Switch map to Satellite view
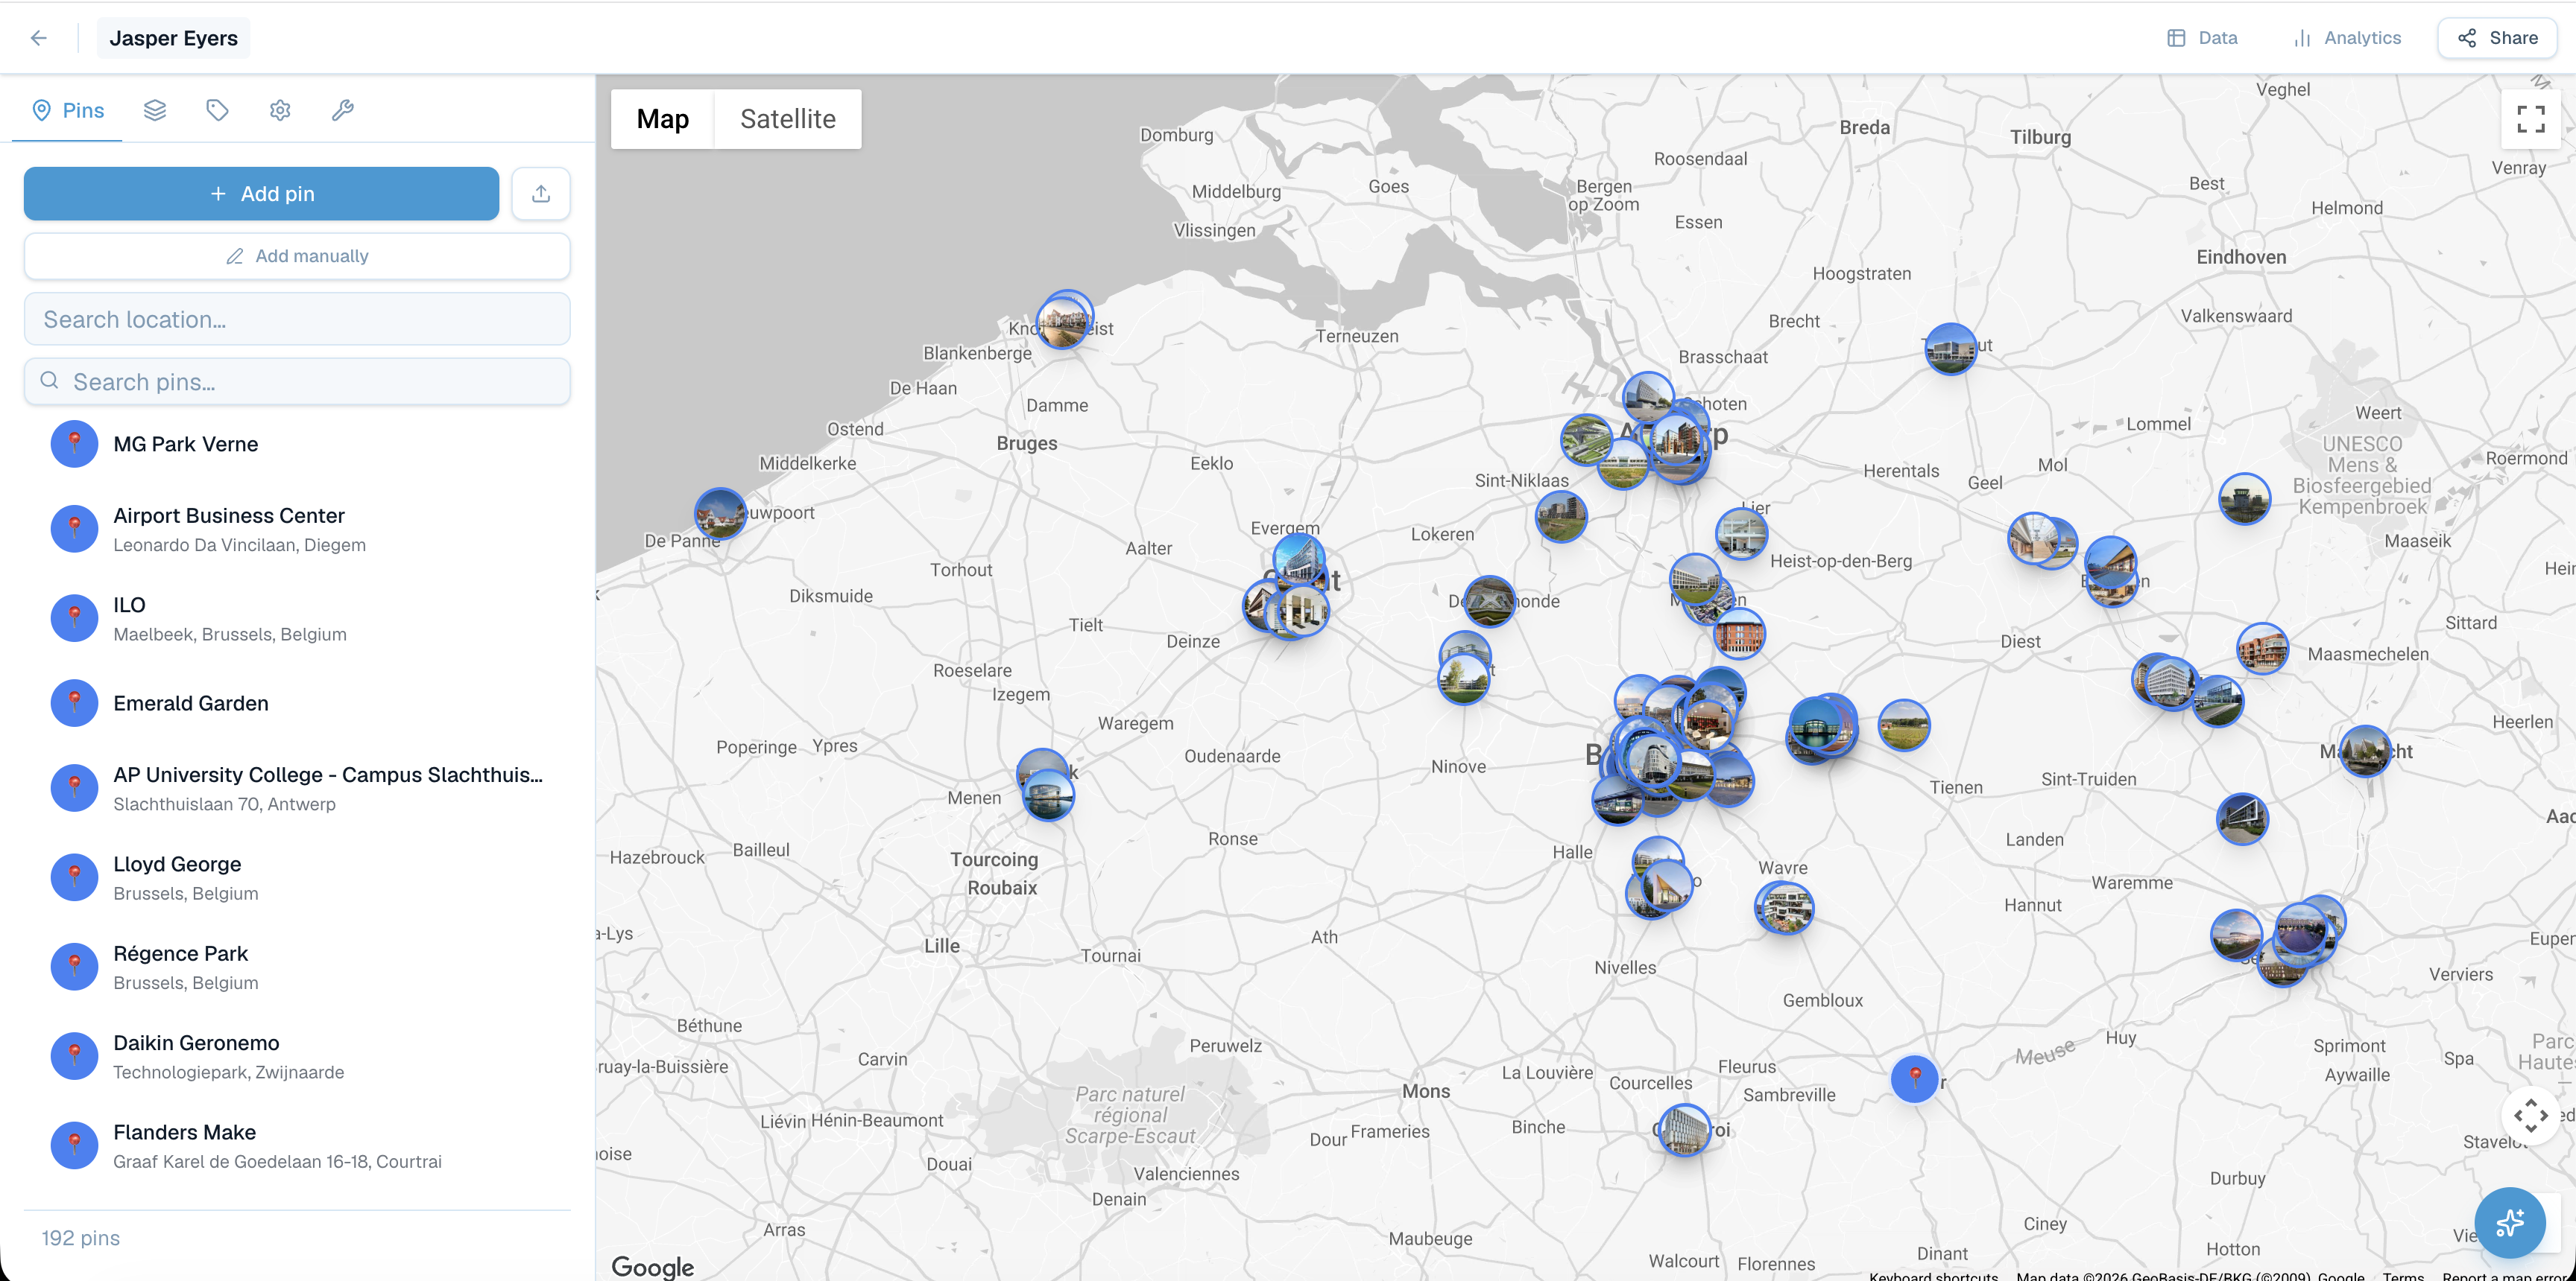 pyautogui.click(x=787, y=119)
